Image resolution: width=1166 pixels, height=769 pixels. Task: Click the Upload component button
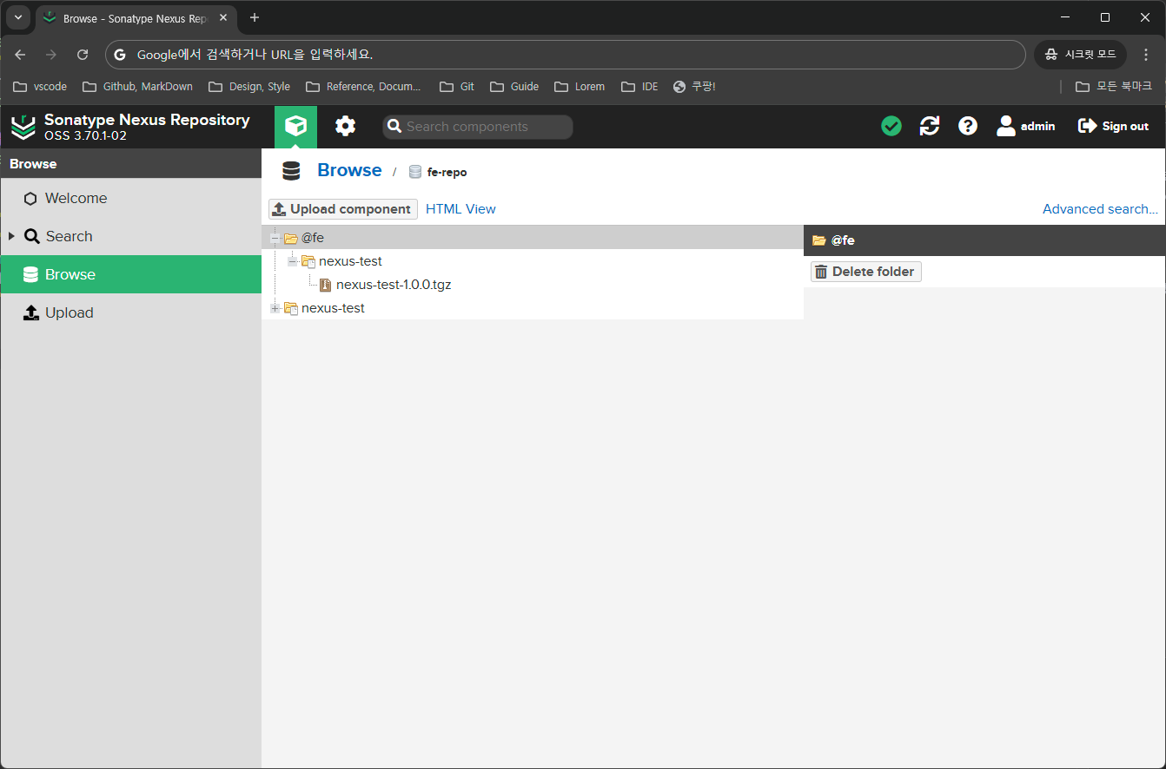pos(343,209)
